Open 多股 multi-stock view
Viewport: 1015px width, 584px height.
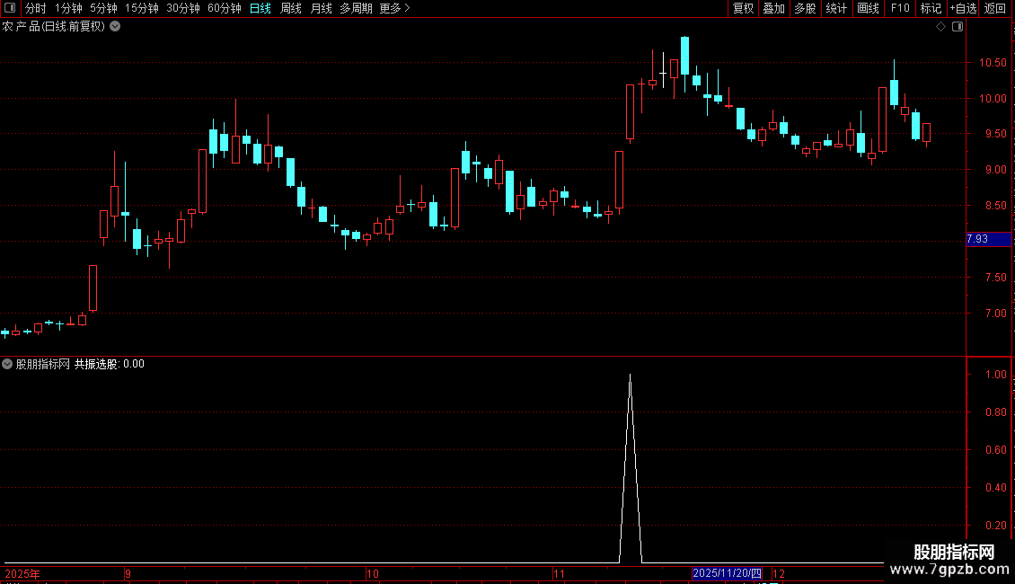[805, 8]
